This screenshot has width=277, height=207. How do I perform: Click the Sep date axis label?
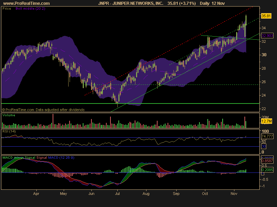tap(176, 194)
